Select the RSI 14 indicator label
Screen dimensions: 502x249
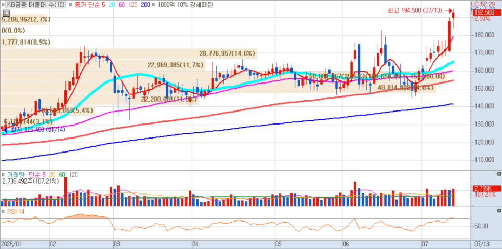click(16, 211)
